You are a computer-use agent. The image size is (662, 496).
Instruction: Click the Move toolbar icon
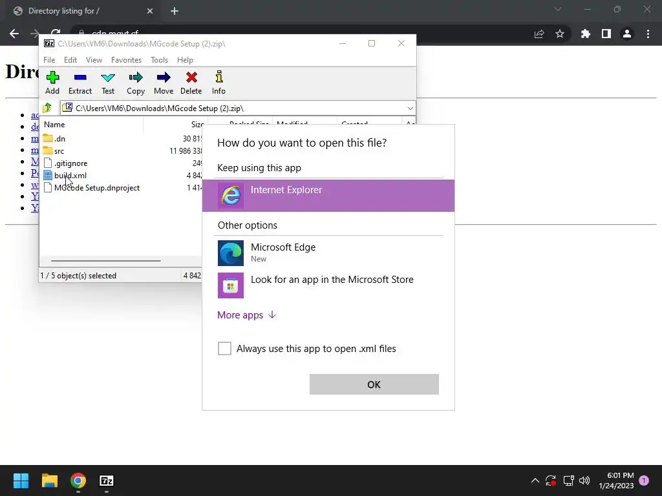pyautogui.click(x=164, y=83)
